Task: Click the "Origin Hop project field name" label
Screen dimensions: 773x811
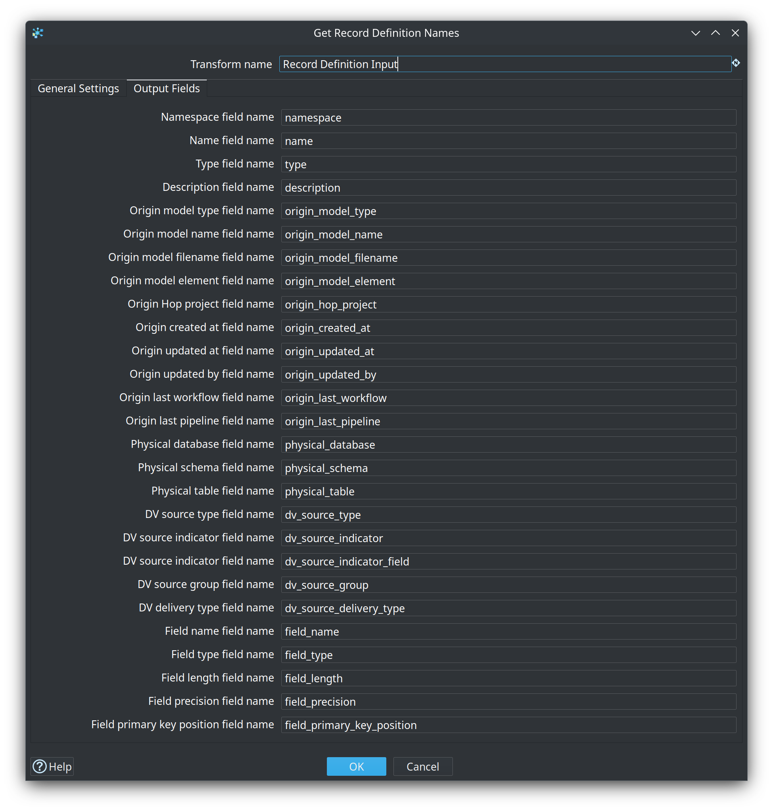Action: click(x=200, y=304)
